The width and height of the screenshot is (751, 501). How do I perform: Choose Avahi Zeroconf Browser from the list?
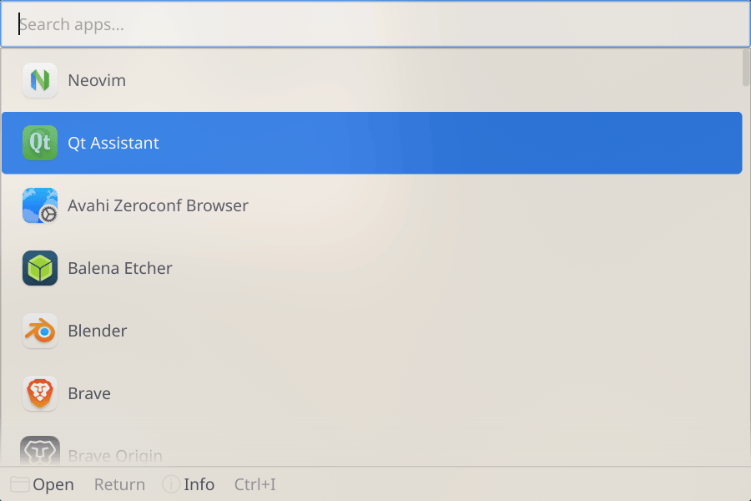pos(371,205)
